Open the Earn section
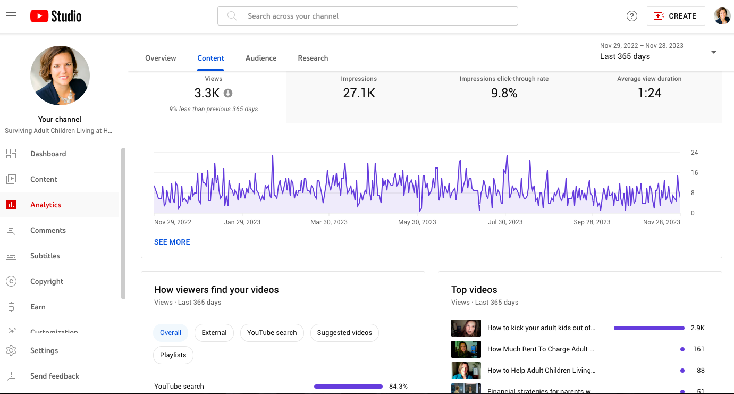This screenshot has width=734, height=394. pos(38,307)
